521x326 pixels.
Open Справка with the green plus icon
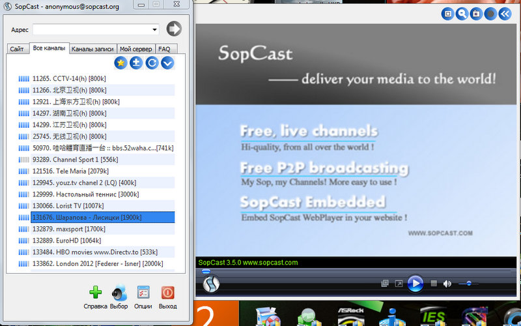pyautogui.click(x=95, y=297)
